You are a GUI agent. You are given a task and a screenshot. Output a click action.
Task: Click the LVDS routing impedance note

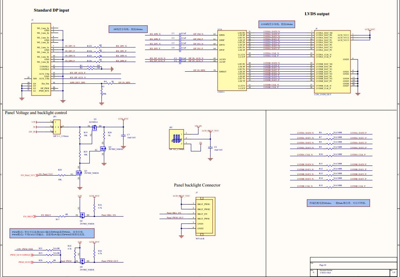(277, 24)
